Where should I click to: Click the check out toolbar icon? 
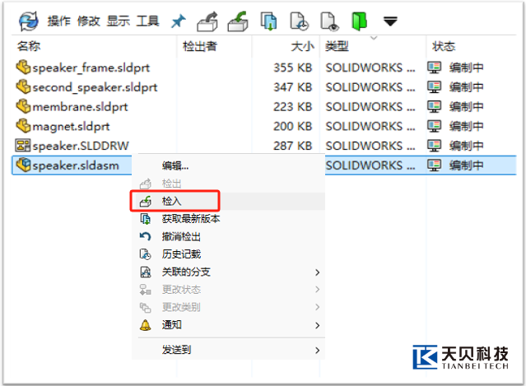(x=207, y=21)
